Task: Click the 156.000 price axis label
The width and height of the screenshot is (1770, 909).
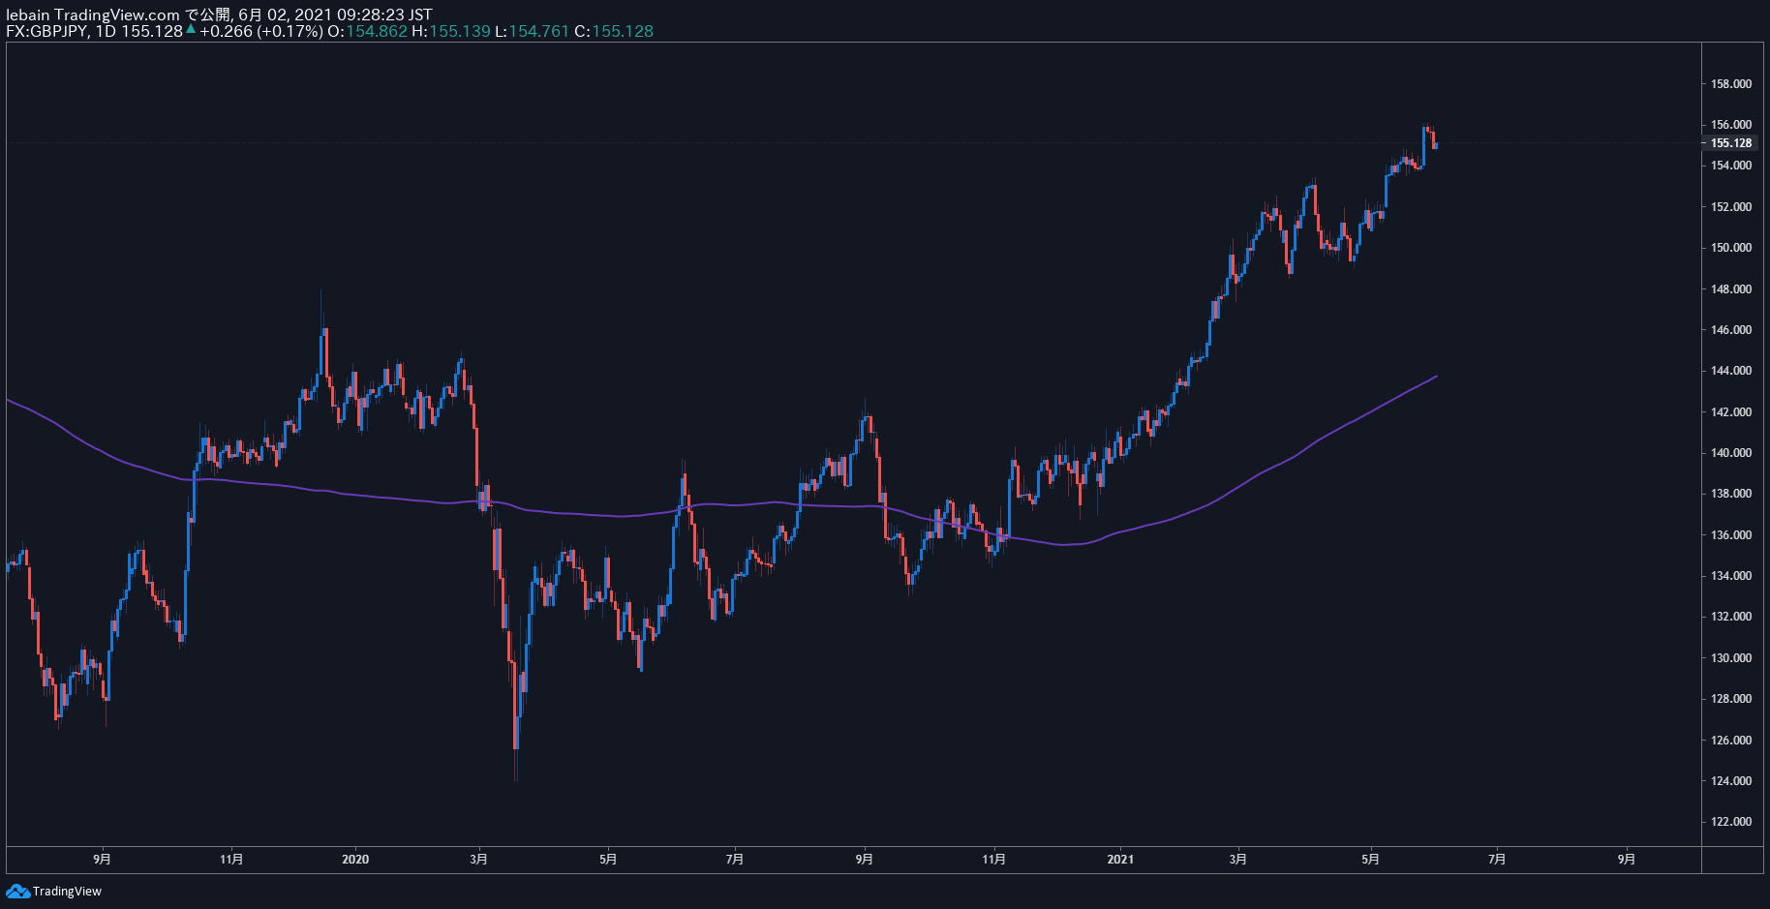Action: [x=1731, y=124]
